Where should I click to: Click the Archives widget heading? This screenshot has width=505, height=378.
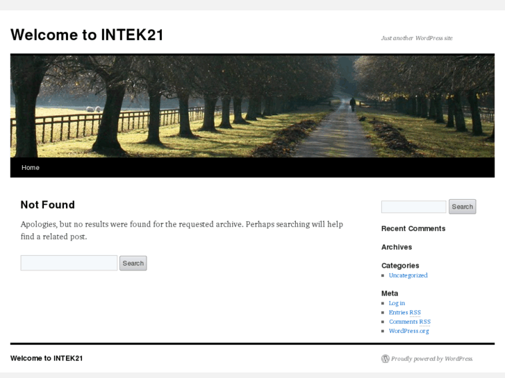(397, 247)
